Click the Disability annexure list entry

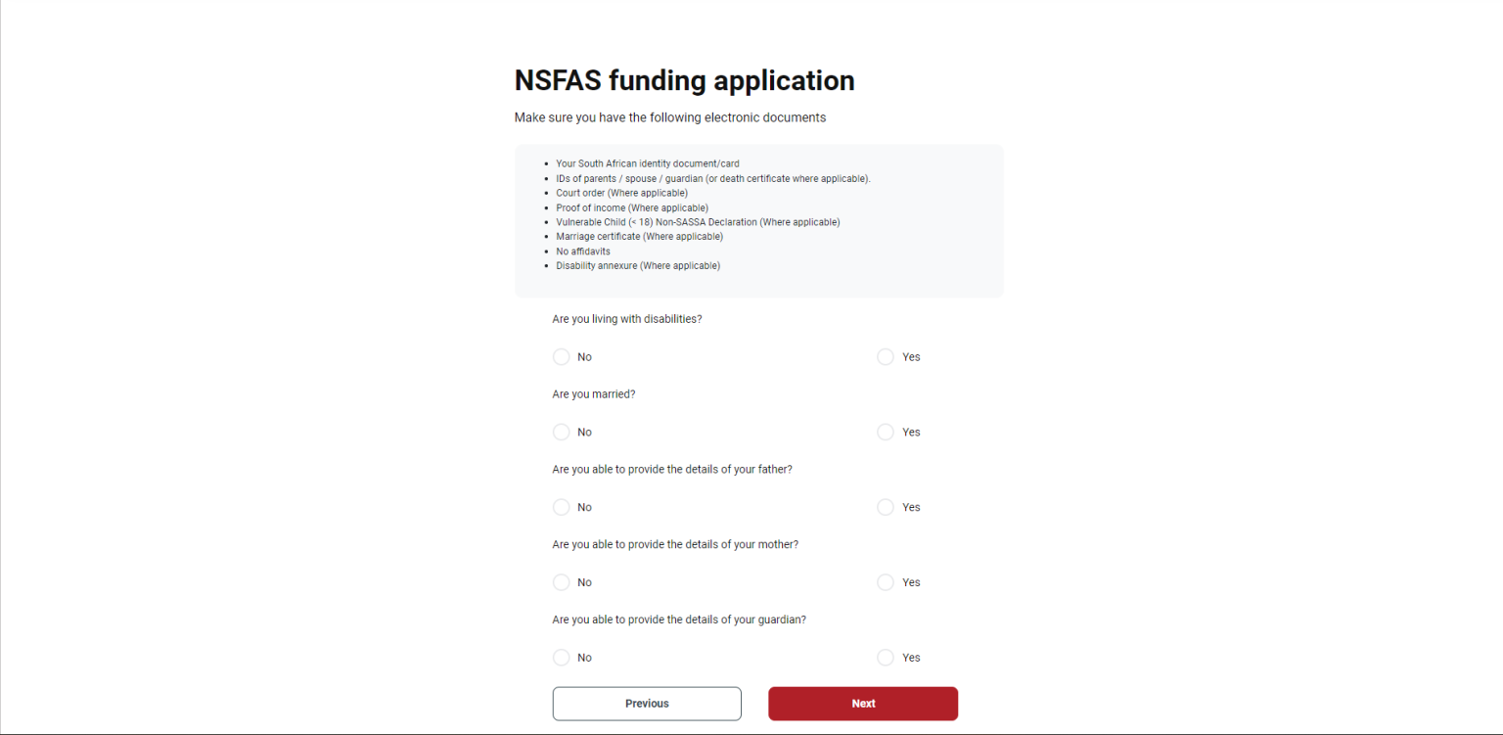coord(637,265)
